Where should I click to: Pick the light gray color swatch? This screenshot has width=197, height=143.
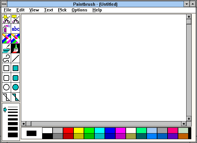pyautogui.click(x=58, y=130)
